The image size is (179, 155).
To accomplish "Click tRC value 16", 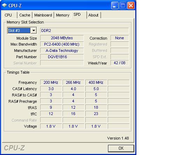I will (x=73, y=114).
